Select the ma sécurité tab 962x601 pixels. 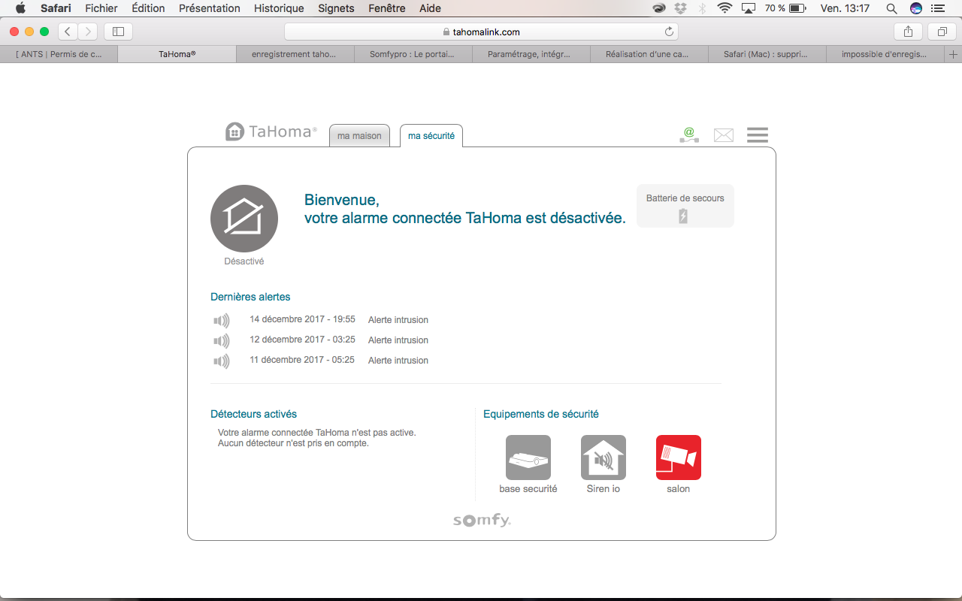431,135
